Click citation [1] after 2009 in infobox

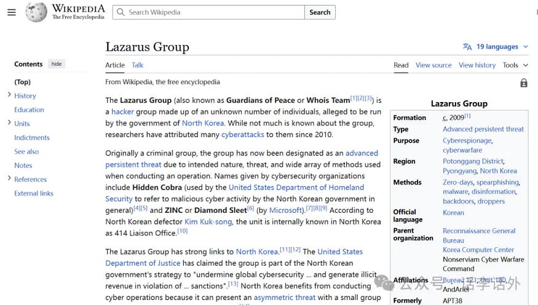[468, 116]
